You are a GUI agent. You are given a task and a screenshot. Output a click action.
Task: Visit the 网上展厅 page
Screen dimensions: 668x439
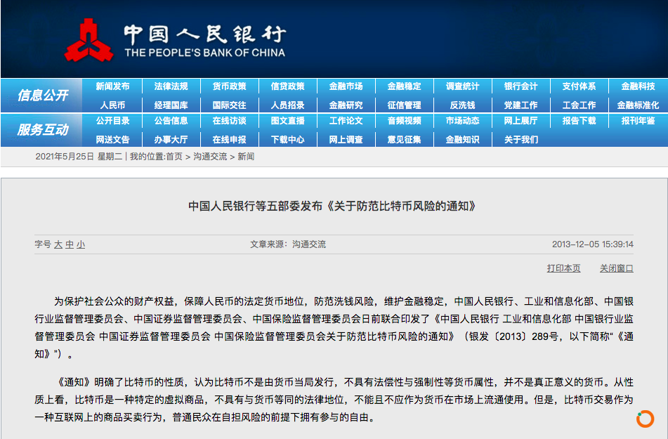(x=521, y=121)
